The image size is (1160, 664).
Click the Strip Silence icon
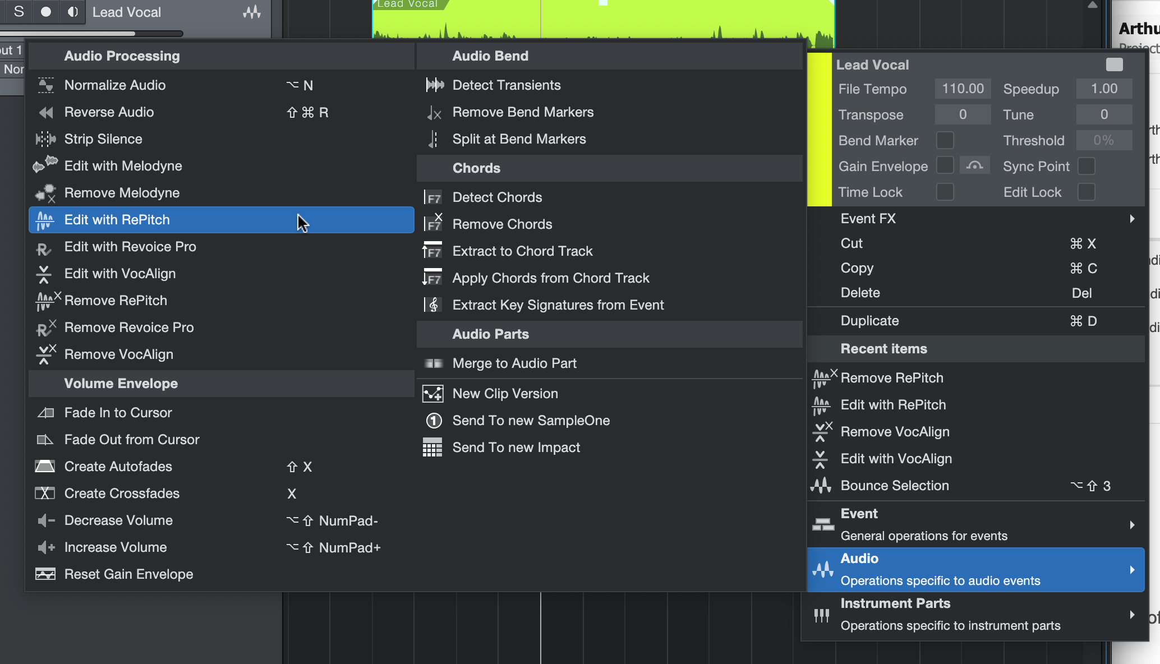pyautogui.click(x=45, y=139)
